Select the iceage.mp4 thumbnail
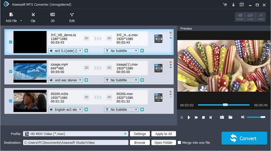271x151 pixels. pyautogui.click(x=30, y=71)
